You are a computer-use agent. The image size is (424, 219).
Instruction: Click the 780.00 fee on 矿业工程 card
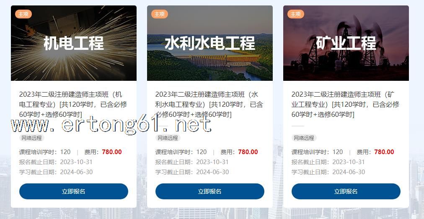click(384, 152)
